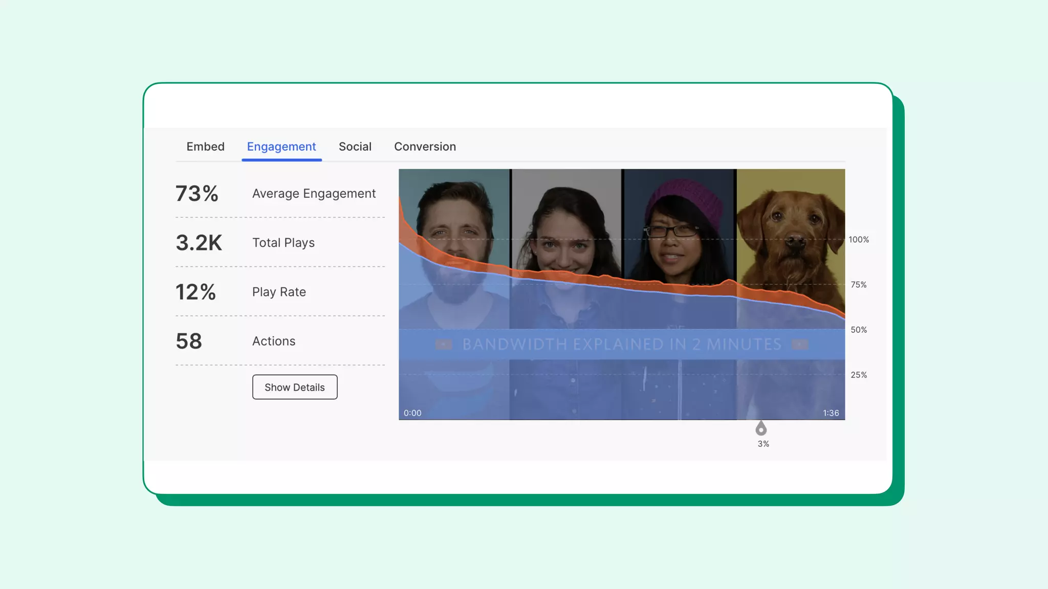Click the 1:36 end time label
Image resolution: width=1048 pixels, height=589 pixels.
point(831,413)
